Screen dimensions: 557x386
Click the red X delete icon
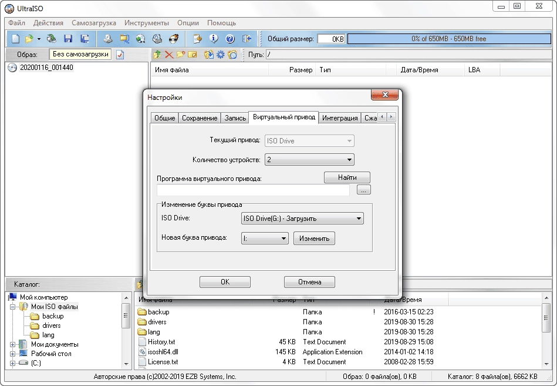click(169, 55)
